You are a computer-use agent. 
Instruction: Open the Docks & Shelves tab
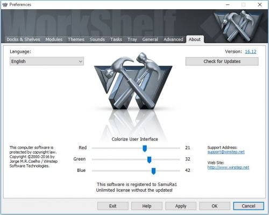23,39
